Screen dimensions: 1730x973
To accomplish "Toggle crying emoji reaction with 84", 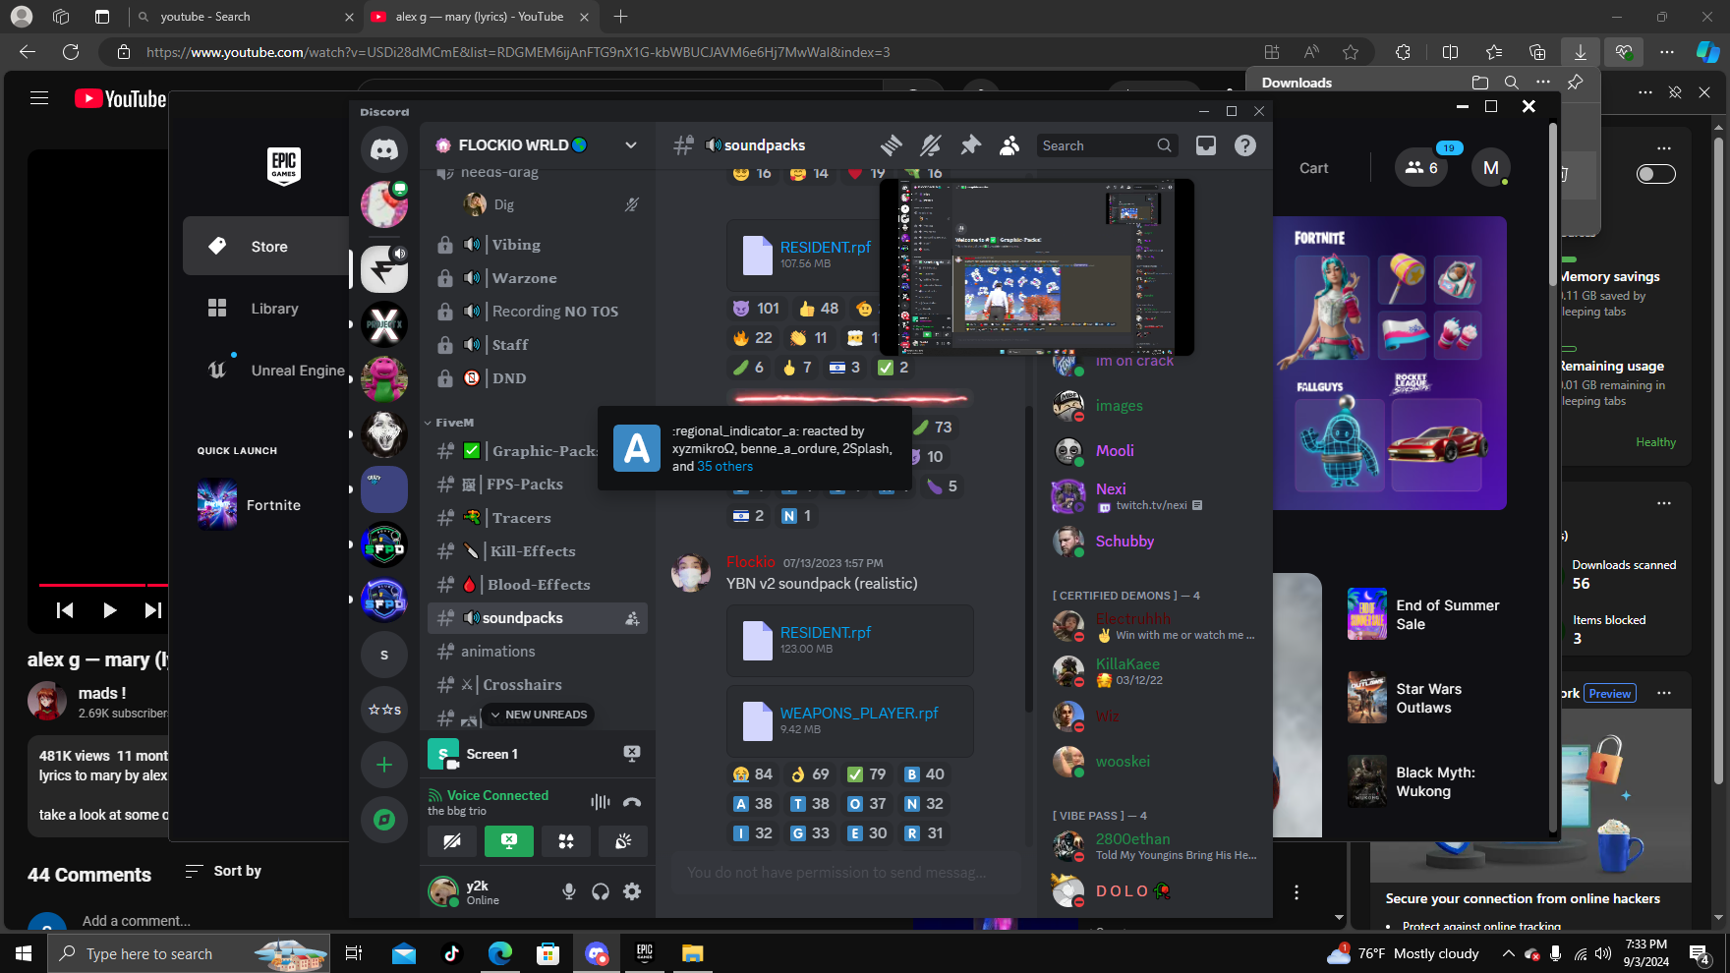I will click(x=754, y=774).
